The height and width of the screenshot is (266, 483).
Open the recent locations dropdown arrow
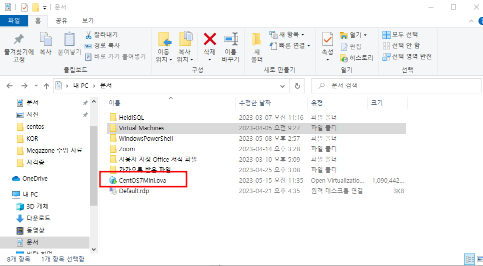coord(36,86)
